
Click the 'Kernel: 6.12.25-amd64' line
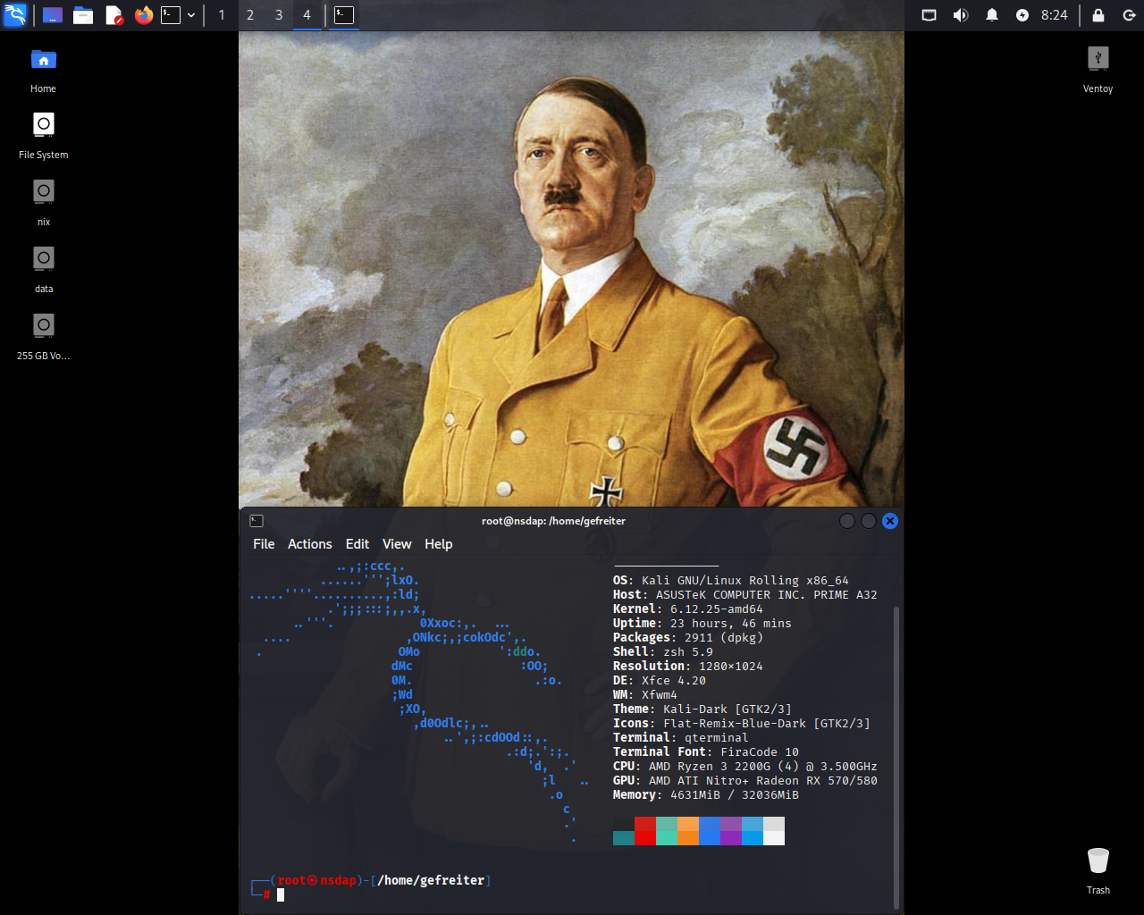tap(688, 609)
